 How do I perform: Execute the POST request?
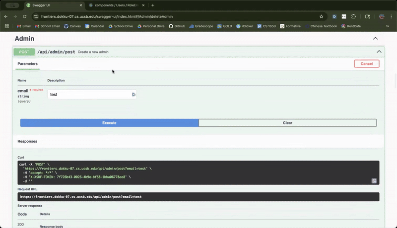click(x=109, y=123)
